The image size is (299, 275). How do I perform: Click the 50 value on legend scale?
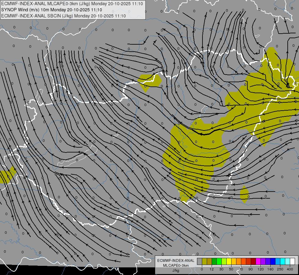(x=231, y=269)
